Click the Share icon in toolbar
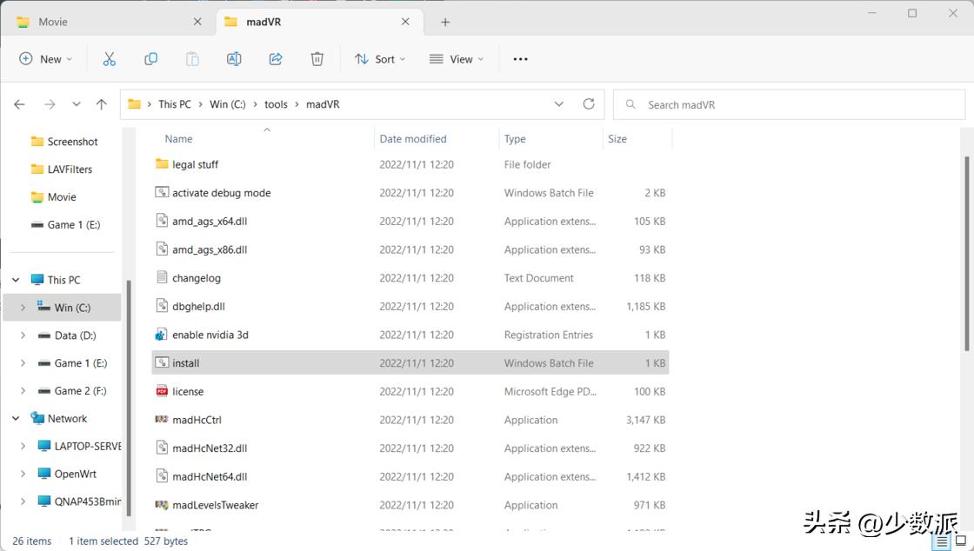The width and height of the screenshot is (974, 551). [276, 59]
